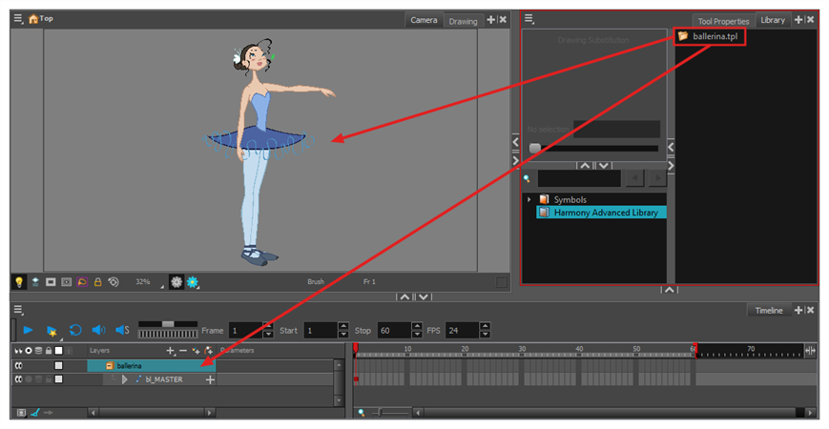The height and width of the screenshot is (429, 829).
Task: Toggle the Loop playback icon
Action: (74, 330)
